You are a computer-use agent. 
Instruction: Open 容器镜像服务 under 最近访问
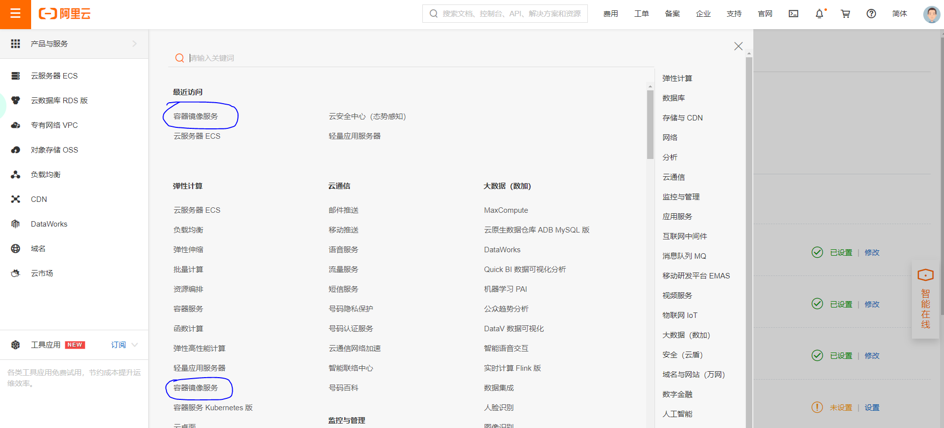pyautogui.click(x=196, y=117)
